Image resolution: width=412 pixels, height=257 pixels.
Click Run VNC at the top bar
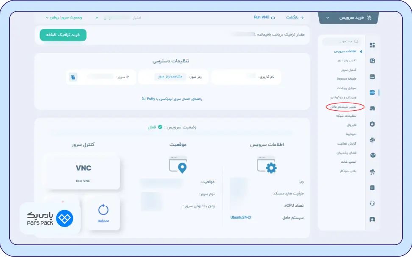click(263, 17)
